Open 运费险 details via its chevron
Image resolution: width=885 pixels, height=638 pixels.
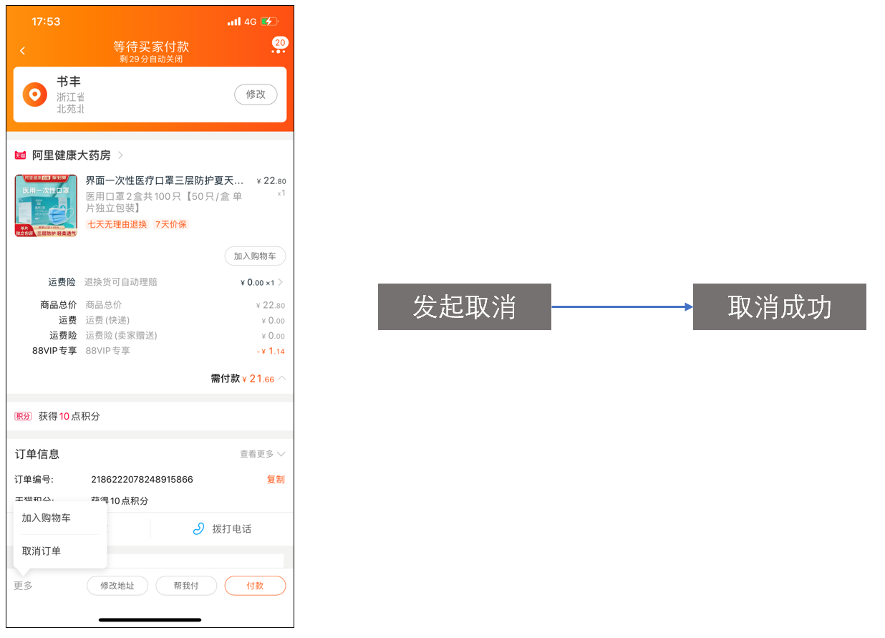tap(281, 282)
